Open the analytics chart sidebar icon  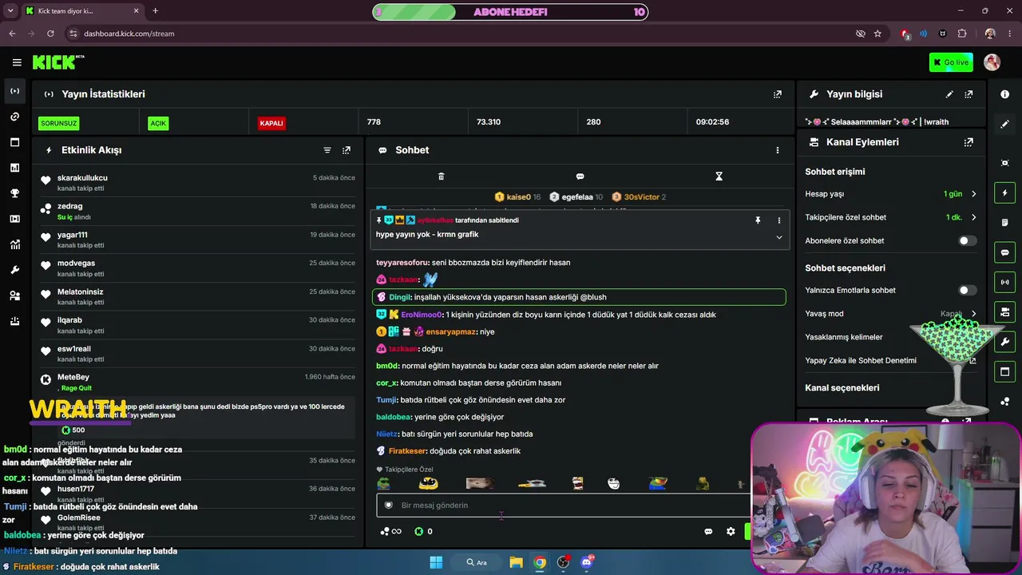(14, 244)
